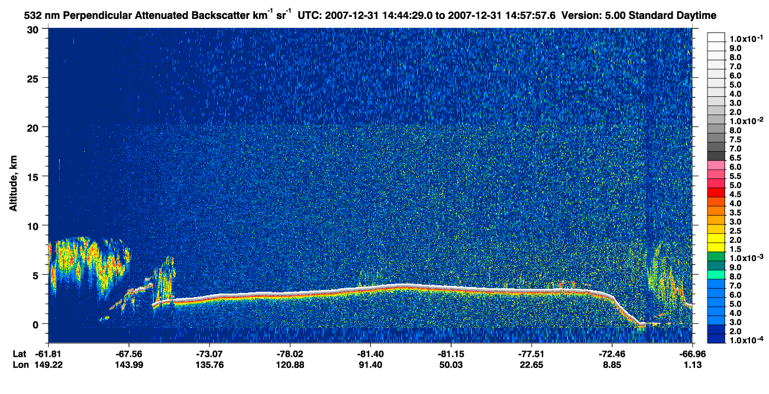Click latitude value -81.15

451,354
